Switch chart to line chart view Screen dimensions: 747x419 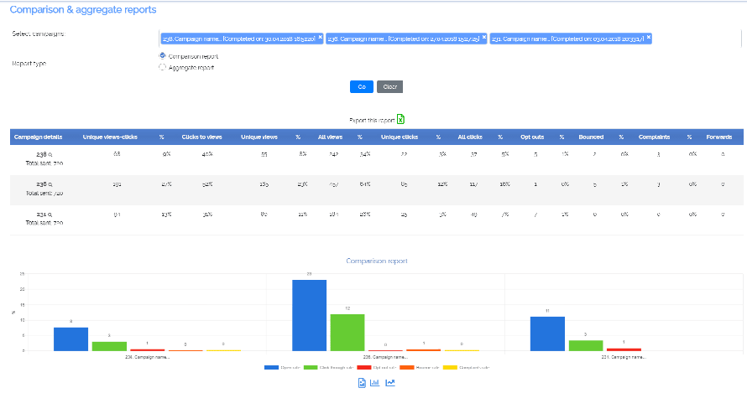click(x=390, y=383)
